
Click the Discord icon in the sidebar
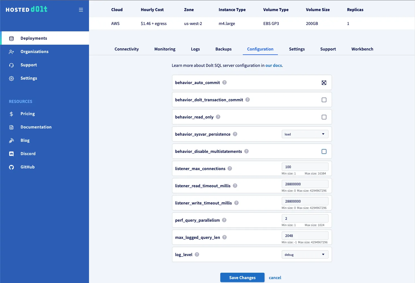(x=11, y=153)
